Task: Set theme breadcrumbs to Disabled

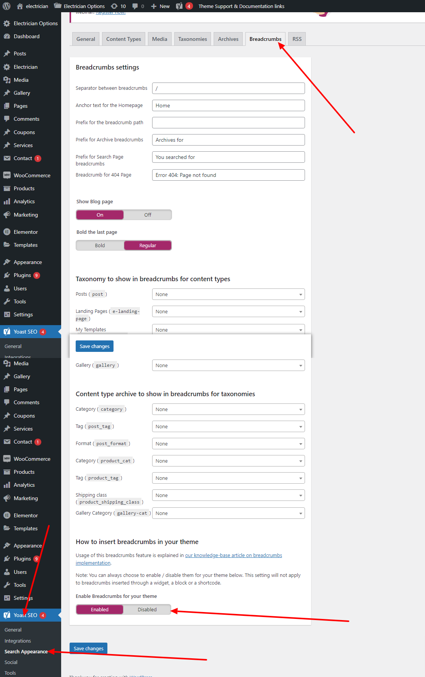Action: tap(147, 610)
